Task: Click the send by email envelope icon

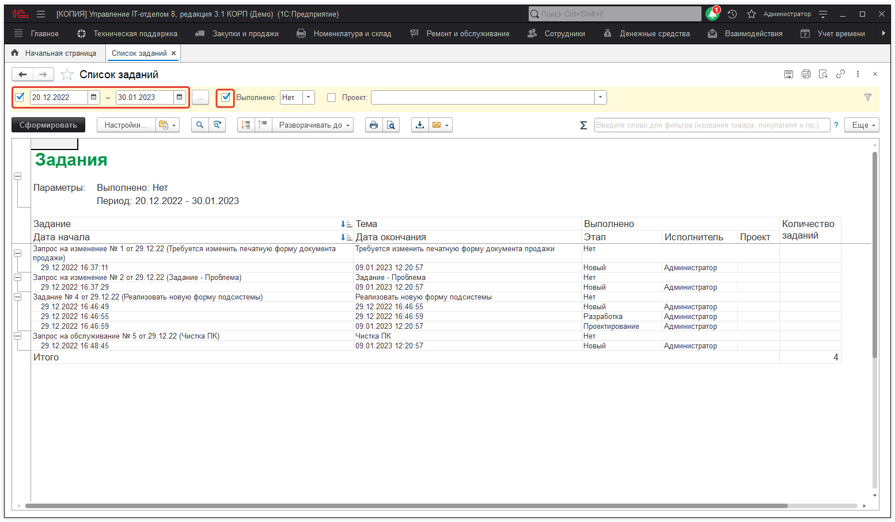Action: [x=437, y=125]
